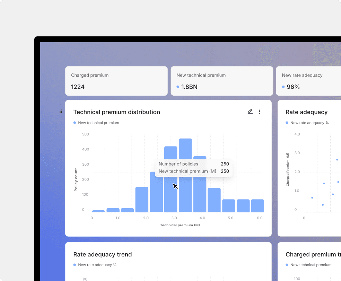Click the New rate adequacy % legend in trend card
Viewport: 341px width, 281px height.
[x=95, y=265]
